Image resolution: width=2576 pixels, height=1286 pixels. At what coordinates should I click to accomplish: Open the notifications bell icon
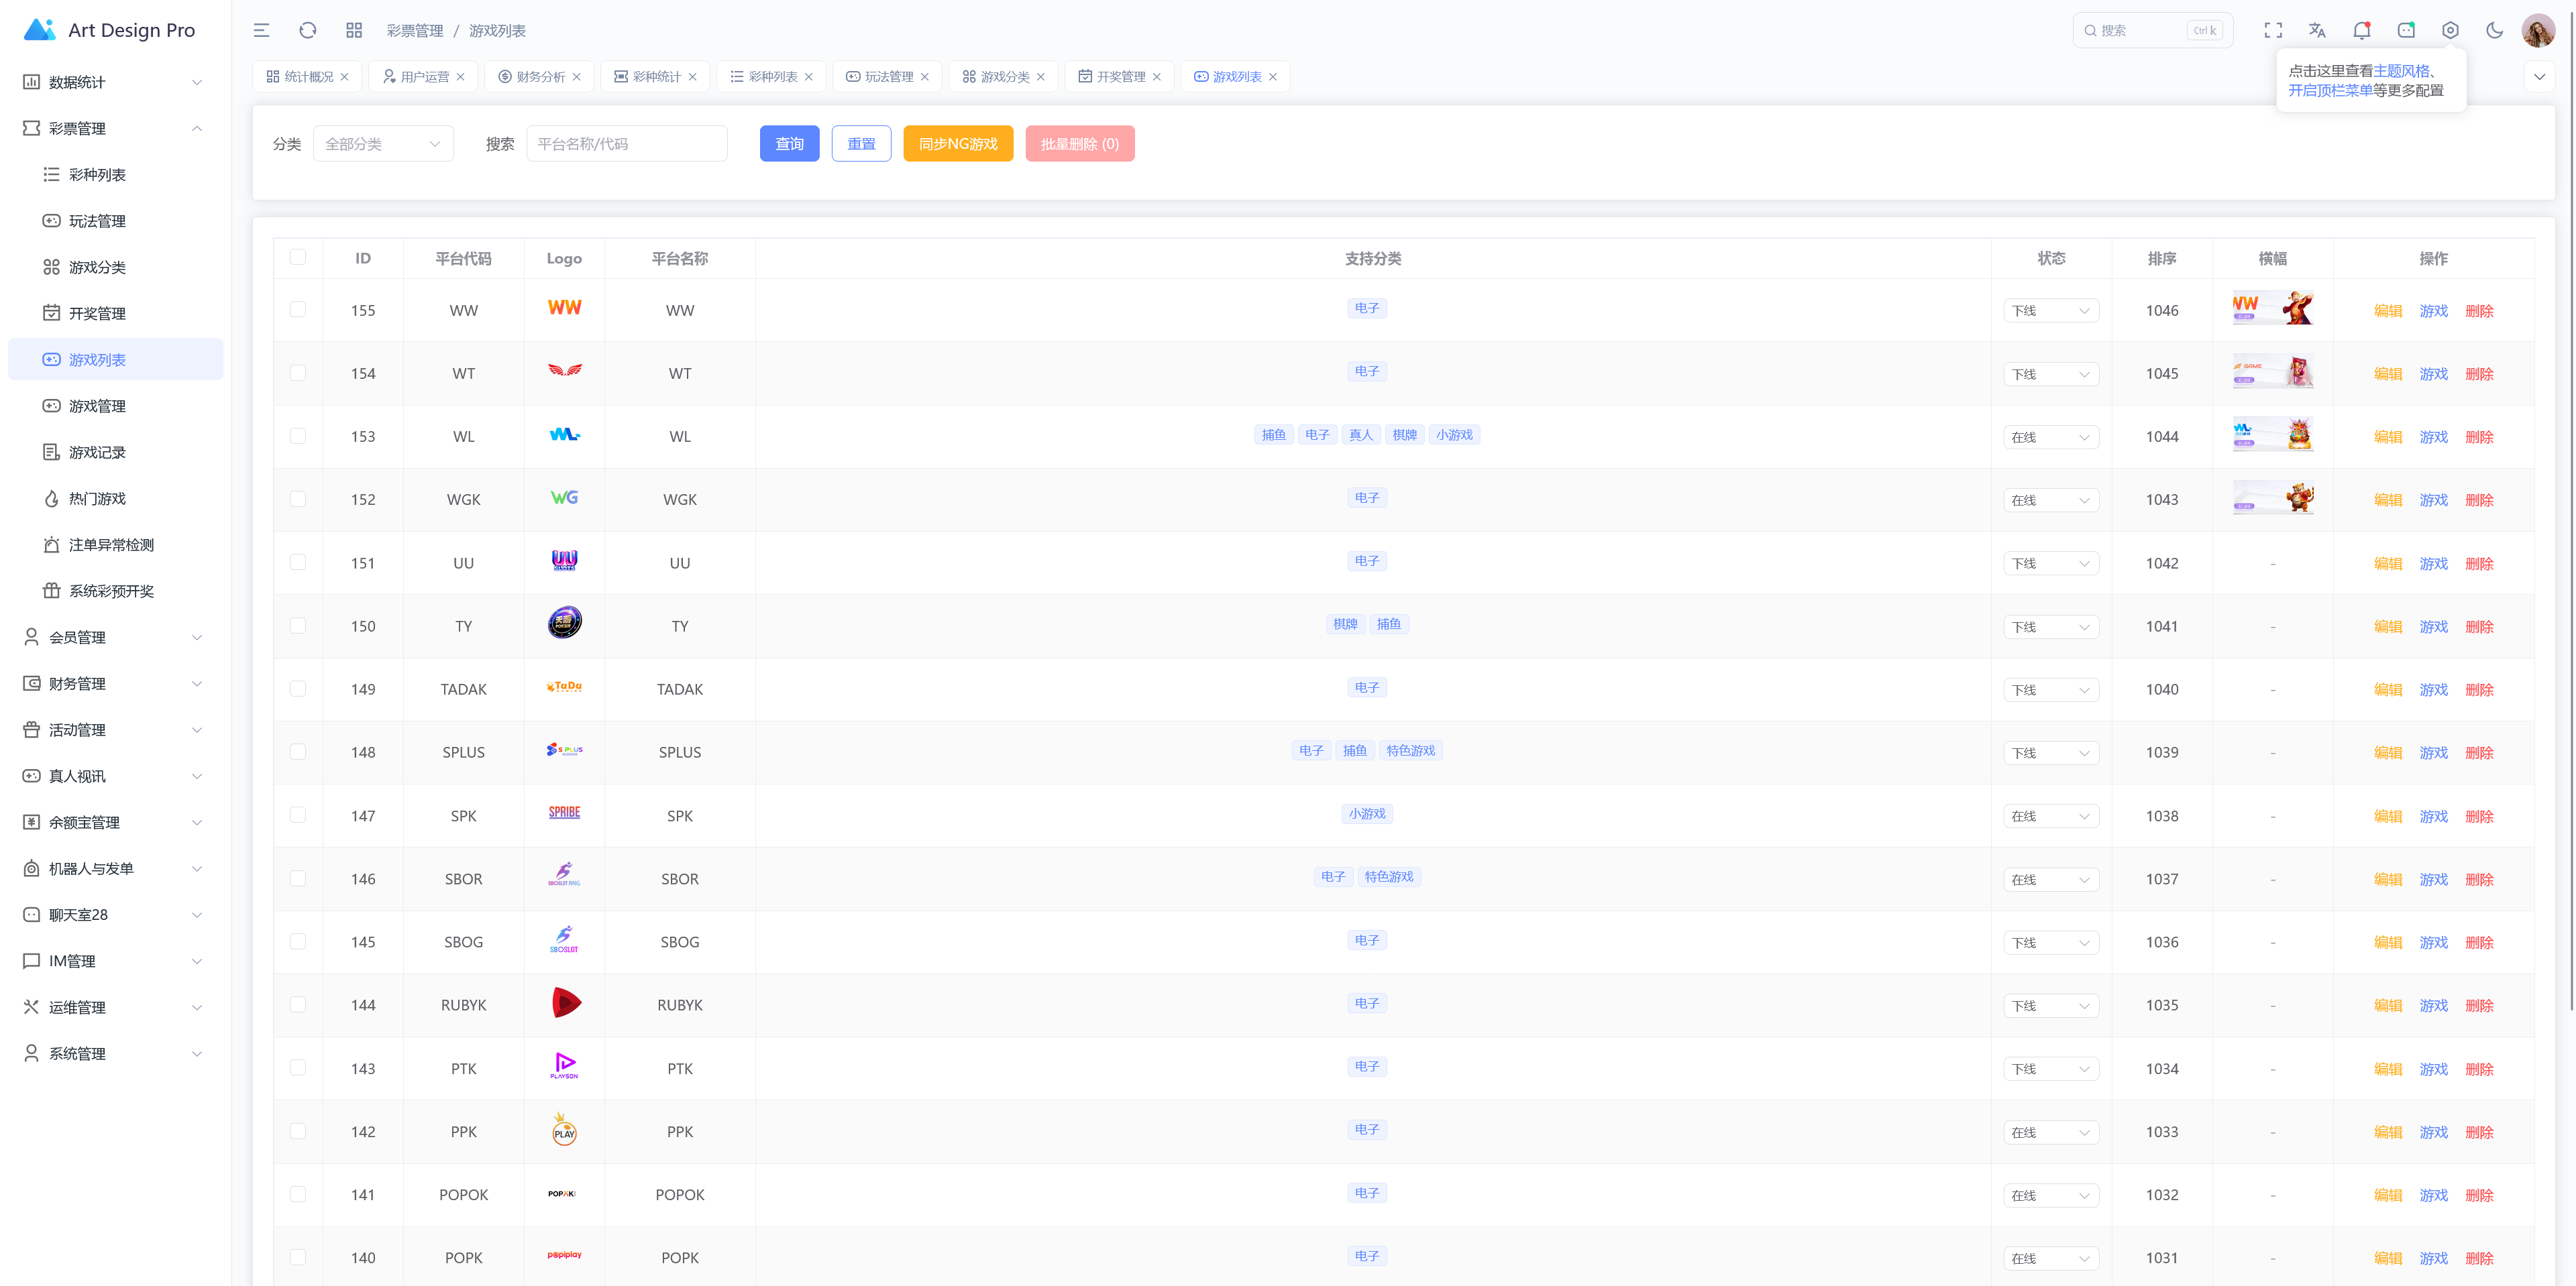(2361, 30)
